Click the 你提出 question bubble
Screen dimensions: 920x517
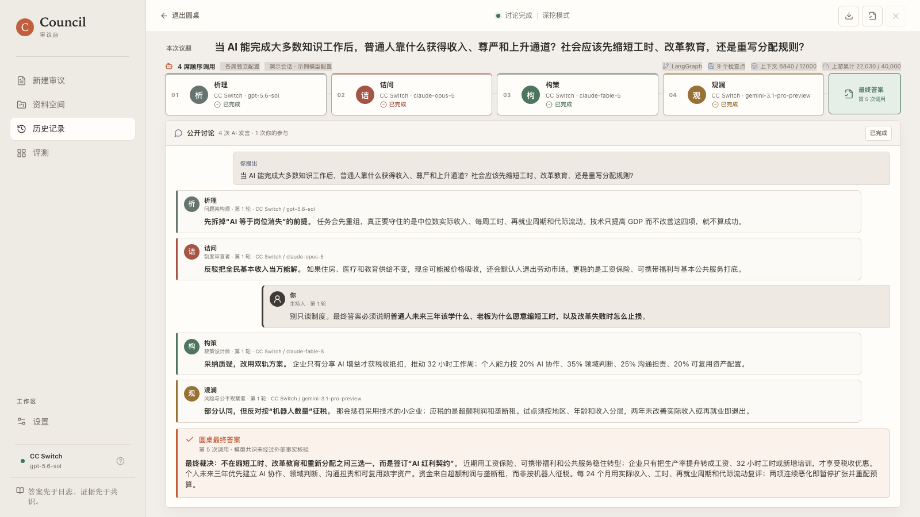(x=561, y=168)
